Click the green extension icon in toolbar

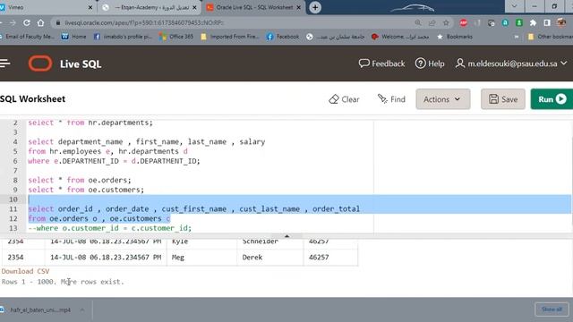pos(519,22)
